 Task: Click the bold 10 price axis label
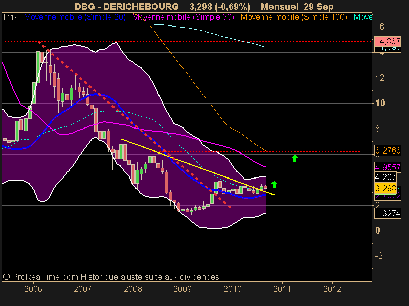pyautogui.click(x=380, y=103)
